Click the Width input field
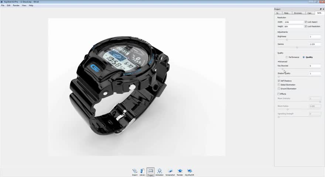325x177 pixels. coord(294,22)
